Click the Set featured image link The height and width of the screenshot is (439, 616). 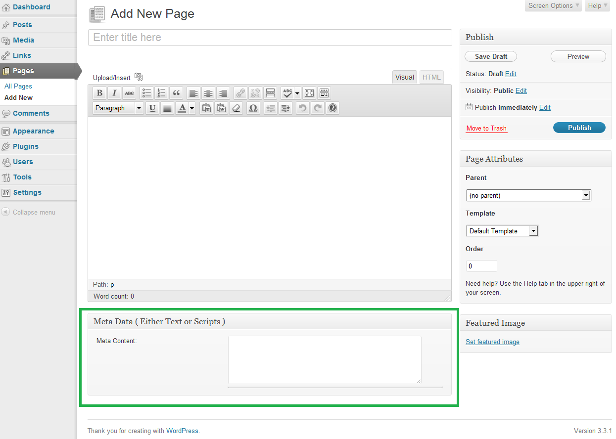click(x=492, y=342)
